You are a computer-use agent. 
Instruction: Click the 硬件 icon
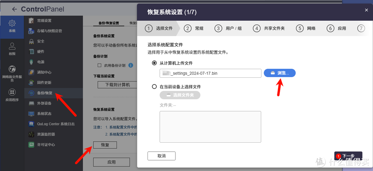[x=31, y=51]
